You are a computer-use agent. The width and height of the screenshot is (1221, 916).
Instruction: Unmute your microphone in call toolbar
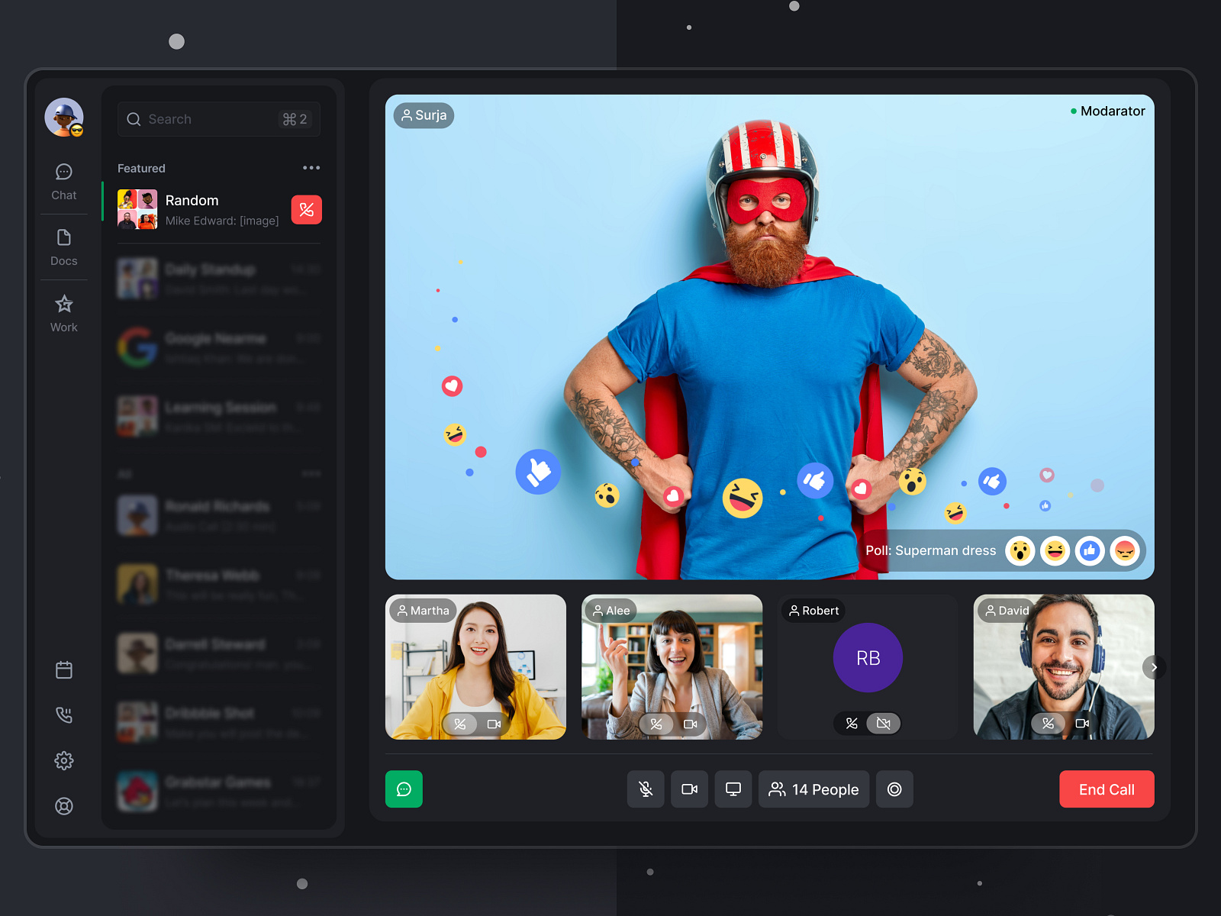coord(646,789)
